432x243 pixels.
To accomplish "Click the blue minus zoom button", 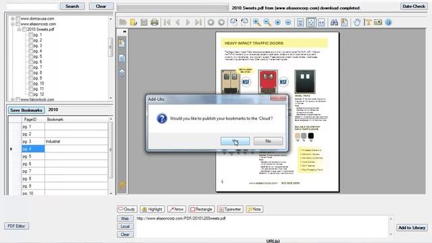I will (288, 22).
